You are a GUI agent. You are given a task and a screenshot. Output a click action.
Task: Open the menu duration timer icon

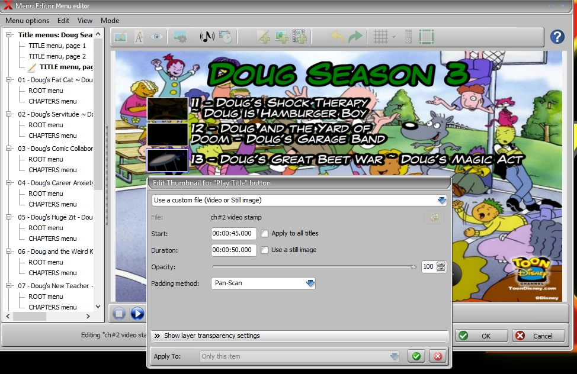(x=226, y=37)
